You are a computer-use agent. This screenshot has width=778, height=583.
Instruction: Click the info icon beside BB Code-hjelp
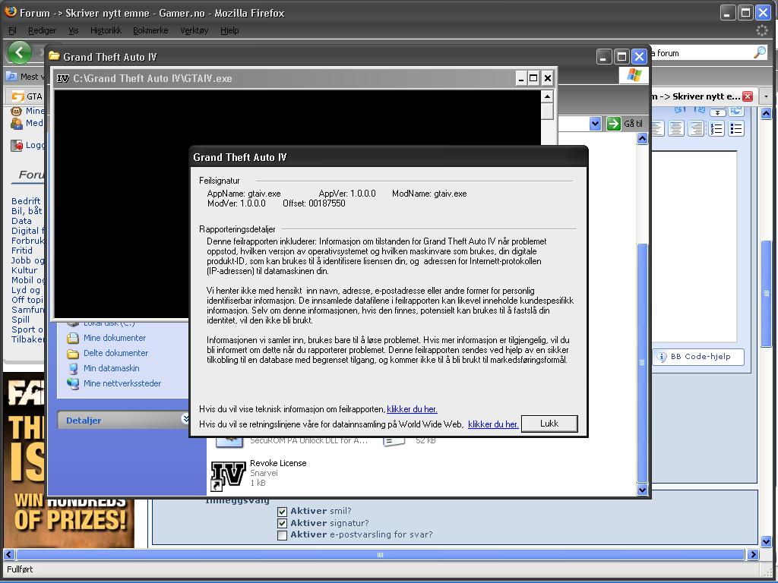(661, 357)
